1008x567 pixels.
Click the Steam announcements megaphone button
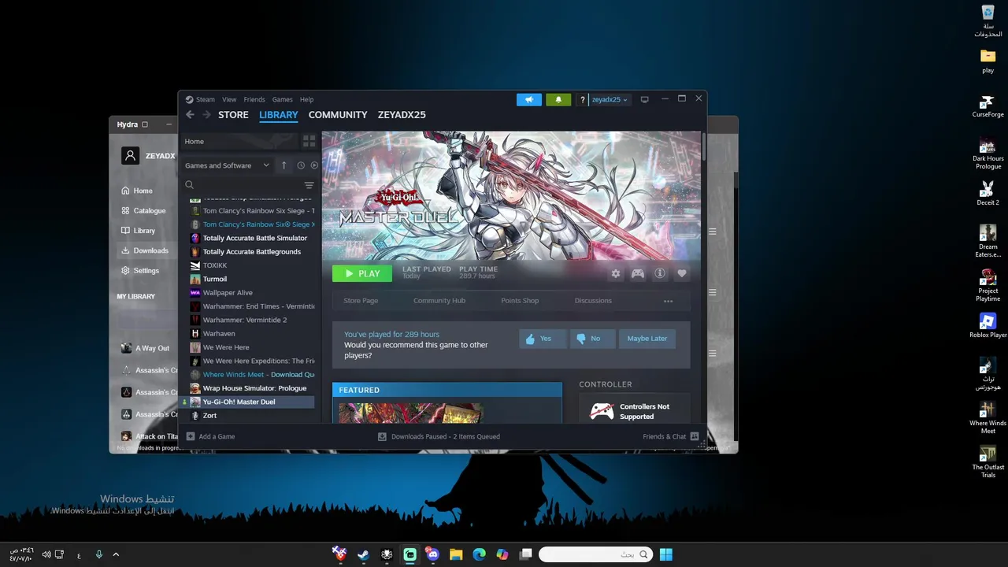click(x=529, y=99)
